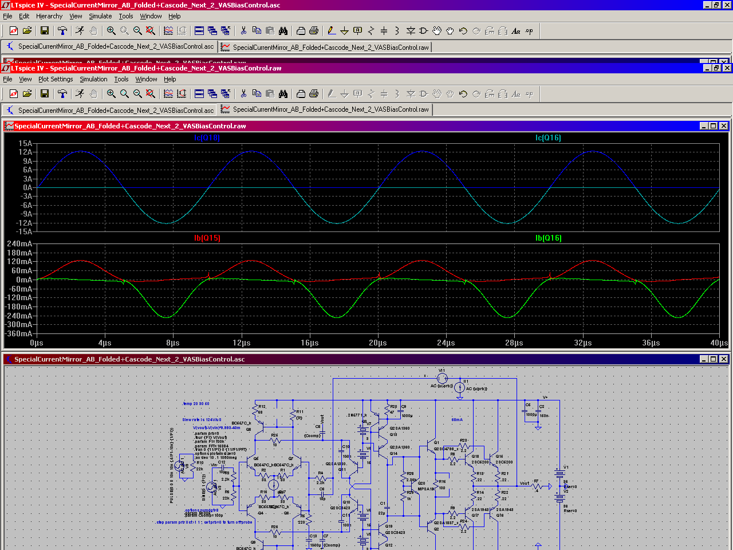Switch to .raw waveform tab in .raw window
The height and width of the screenshot is (550, 733).
pos(325,109)
